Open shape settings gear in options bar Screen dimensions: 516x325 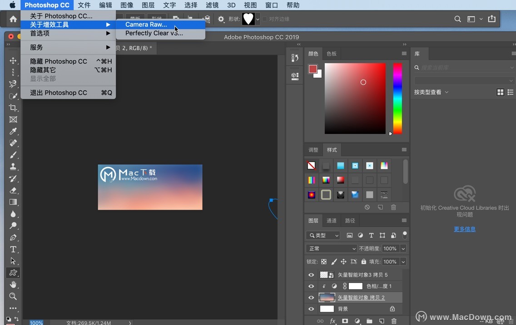(221, 19)
